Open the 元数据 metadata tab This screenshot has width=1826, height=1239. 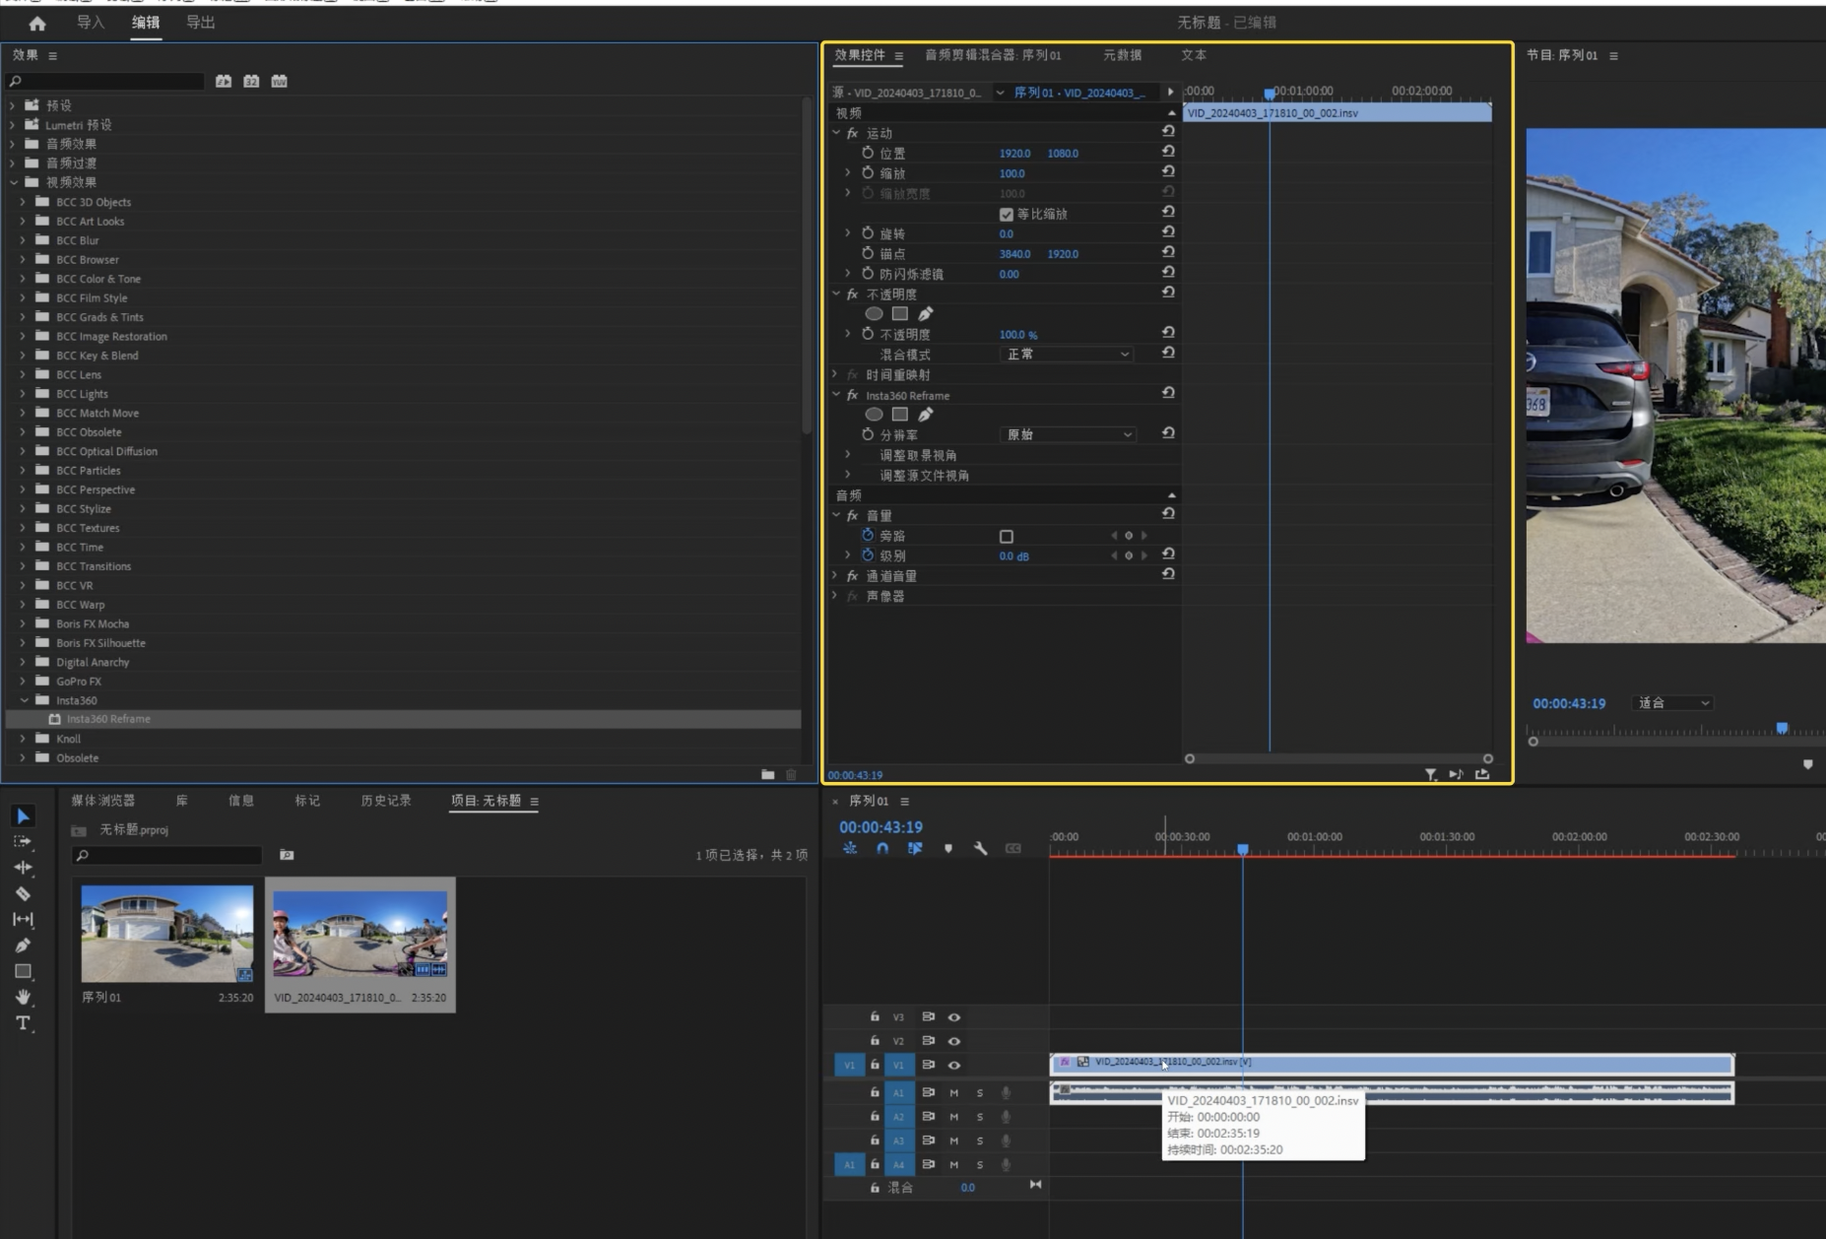[x=1122, y=55]
